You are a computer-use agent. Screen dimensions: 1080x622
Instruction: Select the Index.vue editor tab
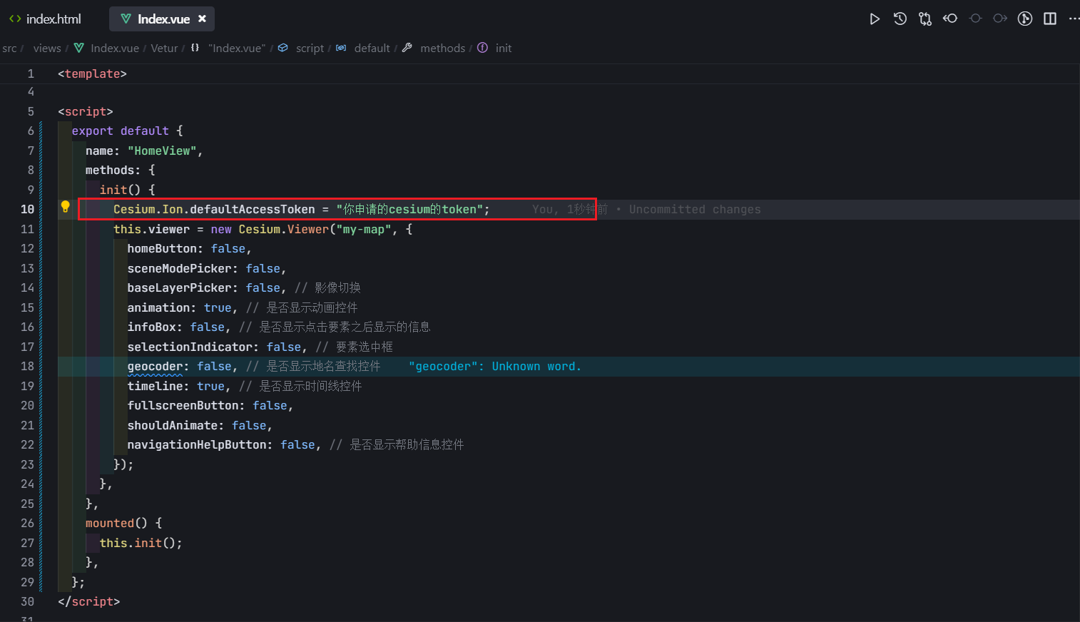162,19
